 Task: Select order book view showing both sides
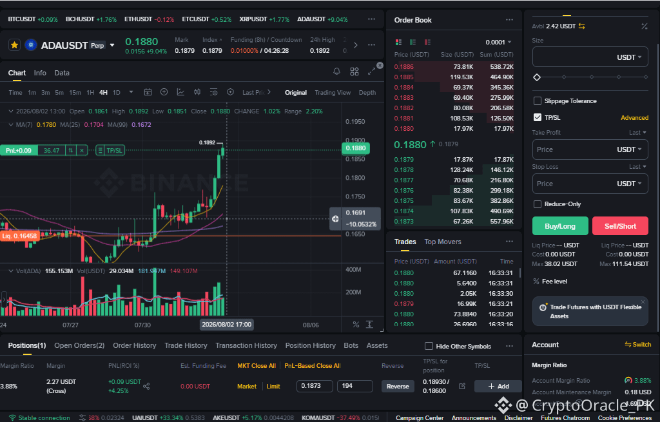398,42
